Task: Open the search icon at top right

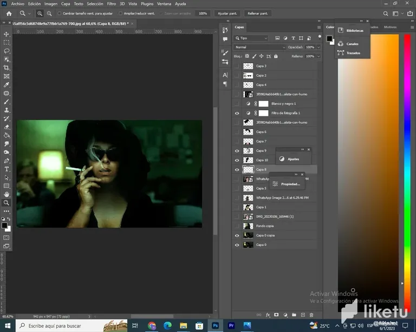Action: point(386,14)
